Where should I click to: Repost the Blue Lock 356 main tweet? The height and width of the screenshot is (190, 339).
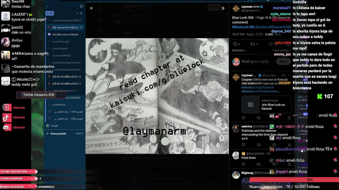pos(253,44)
